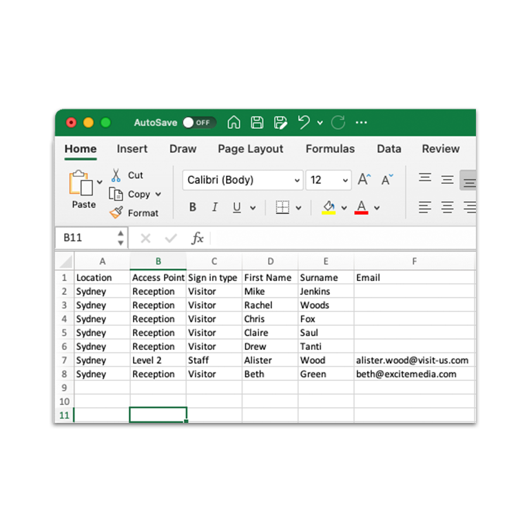Click the Redo circular arrow icon
The height and width of the screenshot is (529, 529).
pos(338,123)
